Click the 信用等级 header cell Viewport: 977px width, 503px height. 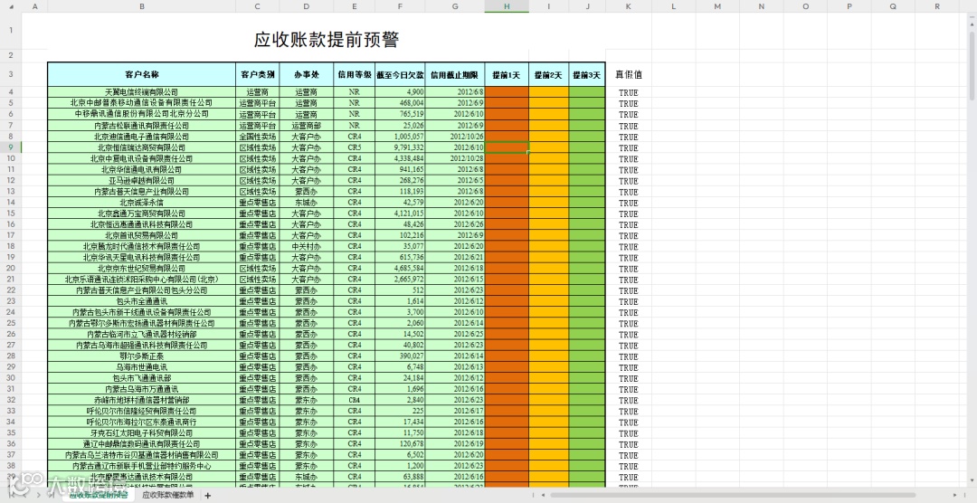[354, 75]
